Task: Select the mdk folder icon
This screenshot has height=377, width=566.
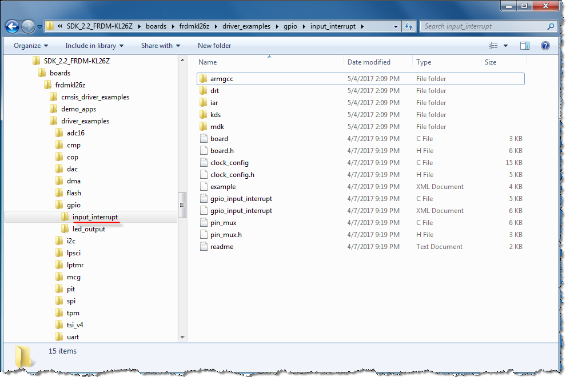Action: coord(204,127)
